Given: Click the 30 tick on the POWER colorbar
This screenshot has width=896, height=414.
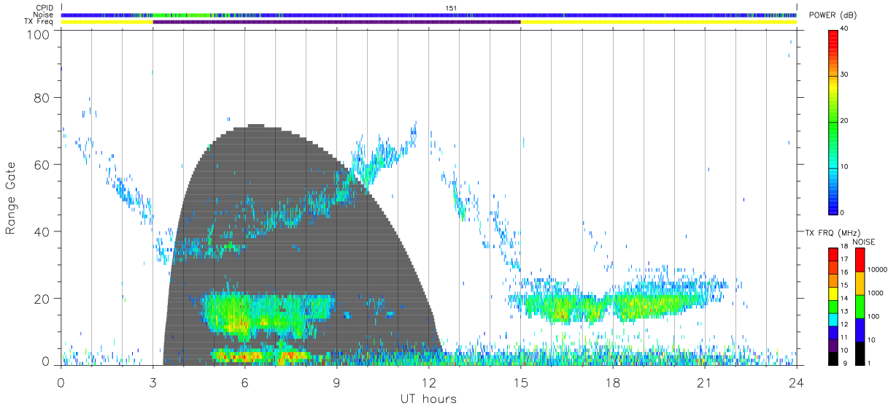Looking at the screenshot, I should point(845,75).
